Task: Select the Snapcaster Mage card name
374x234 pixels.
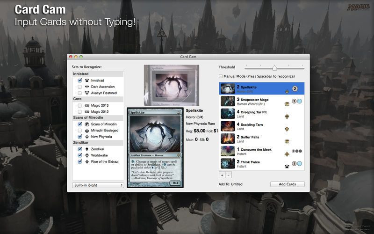Action: [254, 100]
